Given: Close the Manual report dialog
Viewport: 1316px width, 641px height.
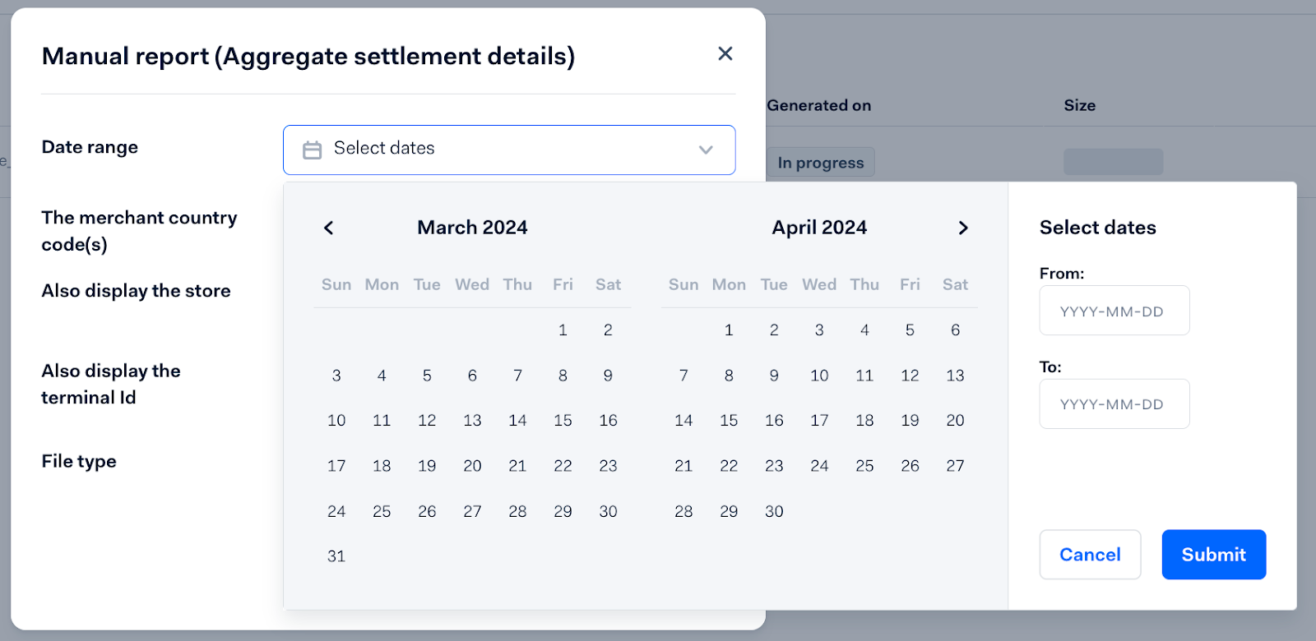Looking at the screenshot, I should [725, 54].
